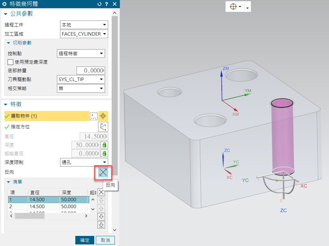Click the YM axis arrowhead
329x246 pixels.
pos(248,95)
